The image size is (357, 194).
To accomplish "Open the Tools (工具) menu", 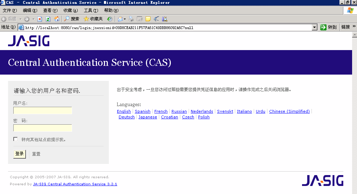I will tap(91, 11).
